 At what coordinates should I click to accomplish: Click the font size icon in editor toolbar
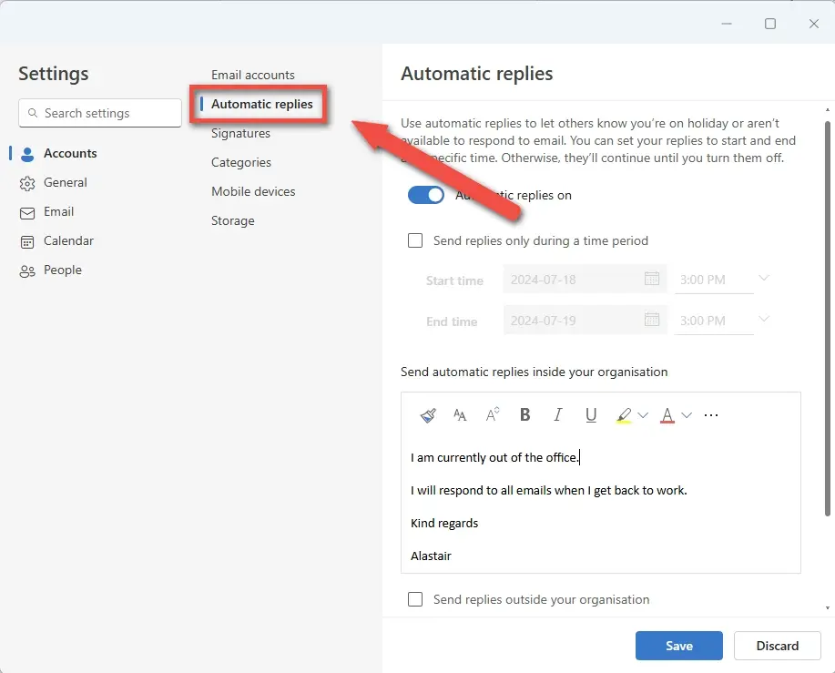(x=460, y=415)
